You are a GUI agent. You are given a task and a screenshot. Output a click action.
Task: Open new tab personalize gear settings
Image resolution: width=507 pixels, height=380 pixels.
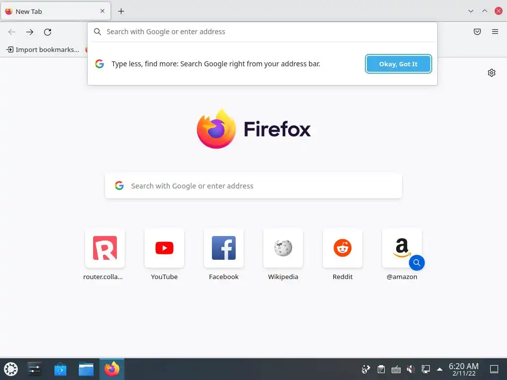(492, 73)
